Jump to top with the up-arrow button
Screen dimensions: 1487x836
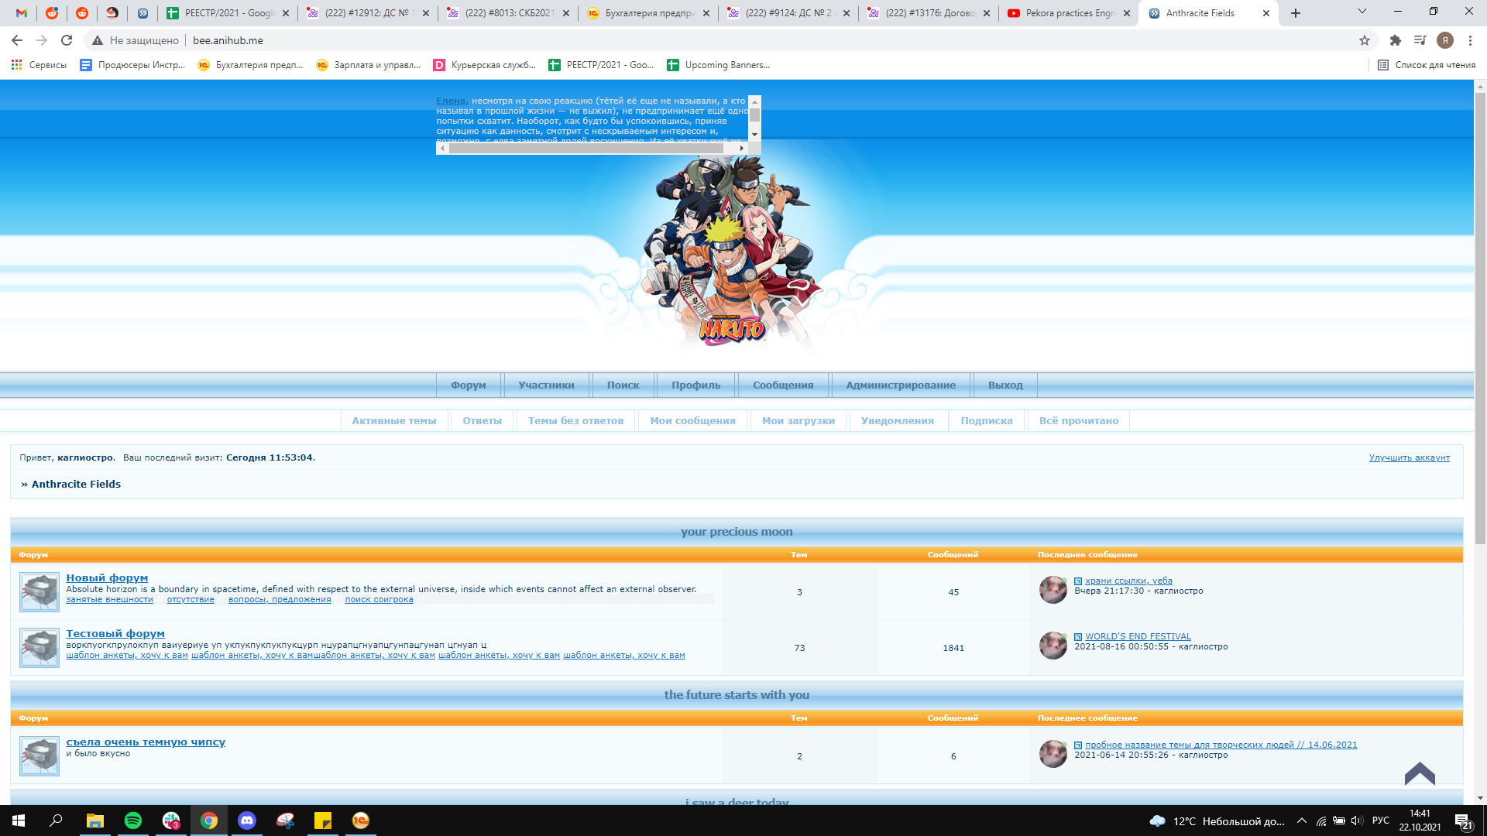(1420, 773)
